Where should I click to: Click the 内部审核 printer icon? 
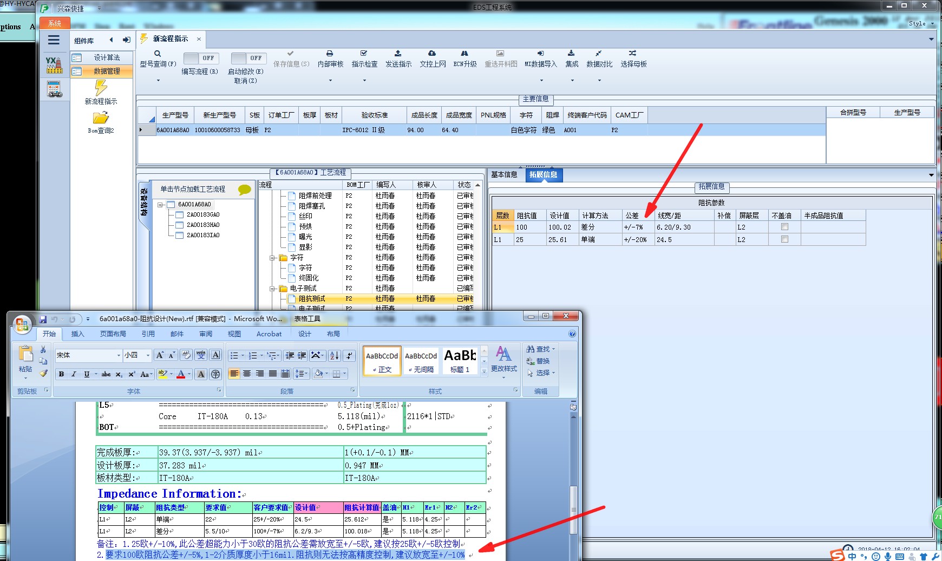click(x=330, y=54)
